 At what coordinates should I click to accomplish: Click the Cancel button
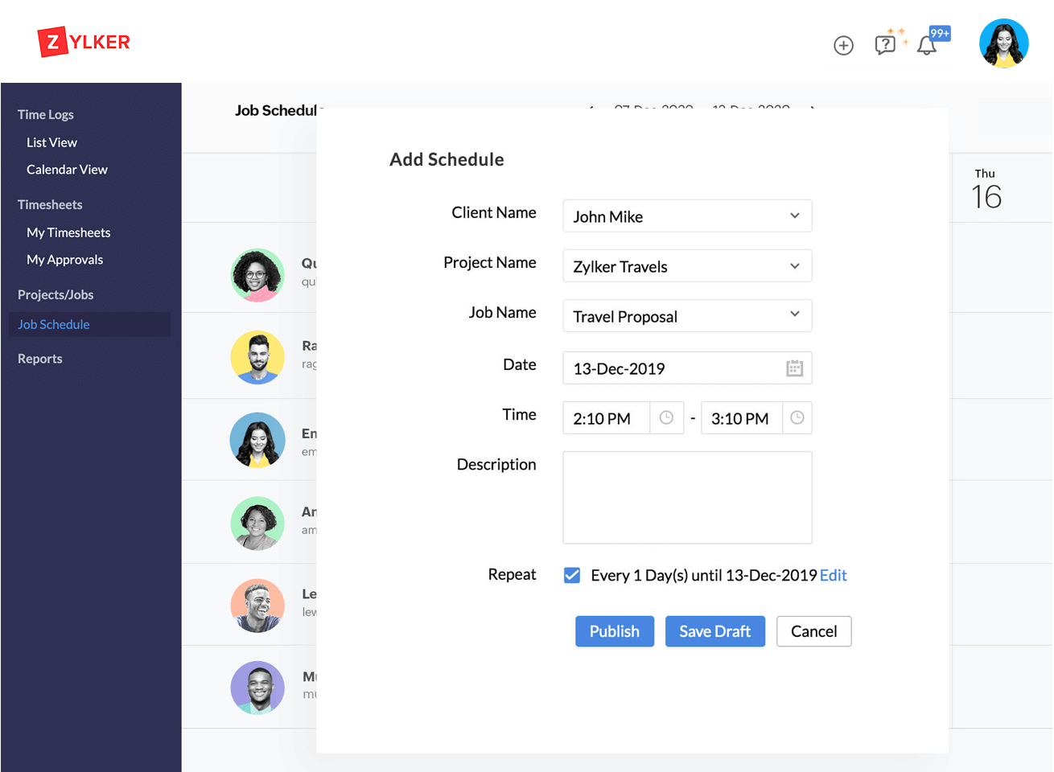pos(814,631)
